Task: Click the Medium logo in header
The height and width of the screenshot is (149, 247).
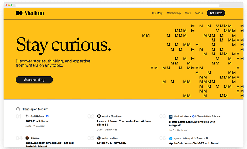Action: click(30, 13)
